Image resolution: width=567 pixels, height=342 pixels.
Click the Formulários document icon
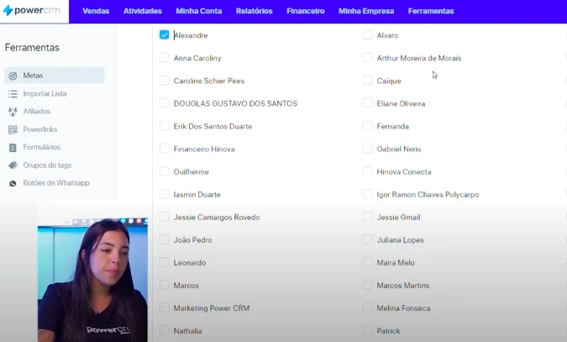coord(13,148)
